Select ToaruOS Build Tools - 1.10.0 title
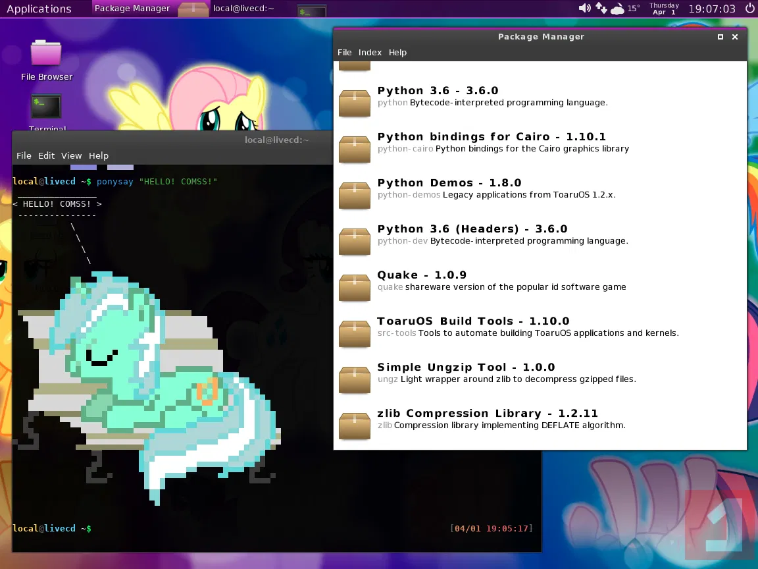The image size is (758, 569). pos(473,321)
